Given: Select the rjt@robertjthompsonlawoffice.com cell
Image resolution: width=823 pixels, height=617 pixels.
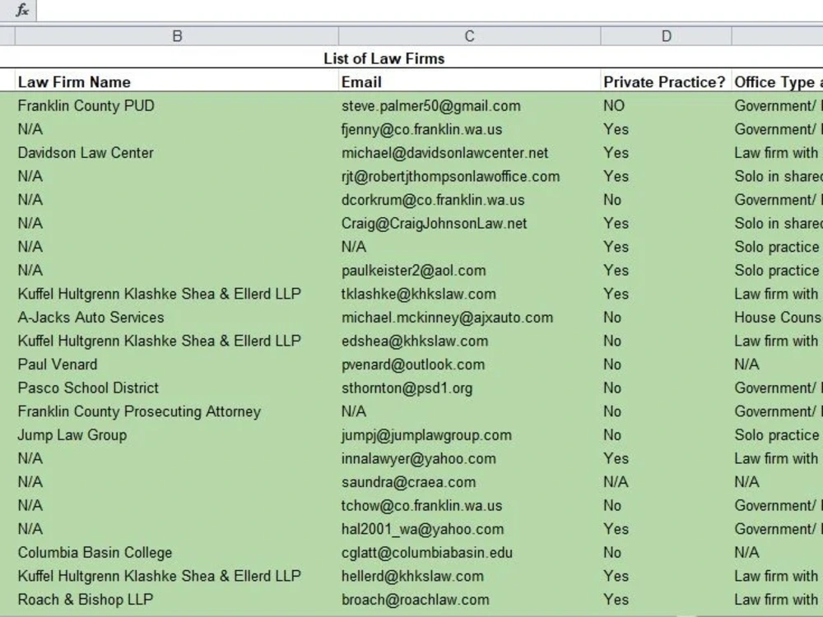Looking at the screenshot, I should click(x=469, y=176).
